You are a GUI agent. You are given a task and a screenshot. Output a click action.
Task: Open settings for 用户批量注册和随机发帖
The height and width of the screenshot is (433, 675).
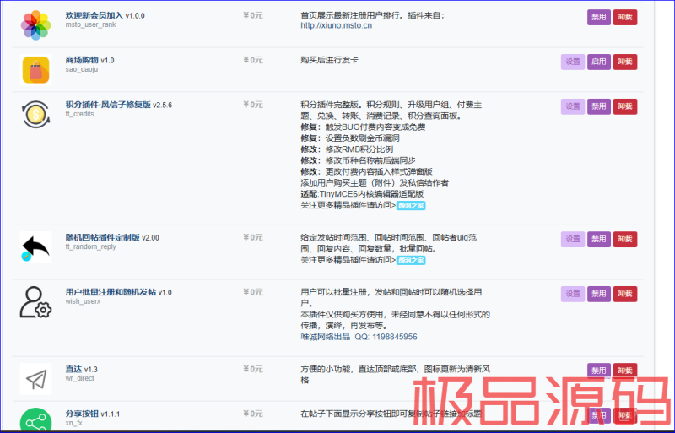coord(573,294)
